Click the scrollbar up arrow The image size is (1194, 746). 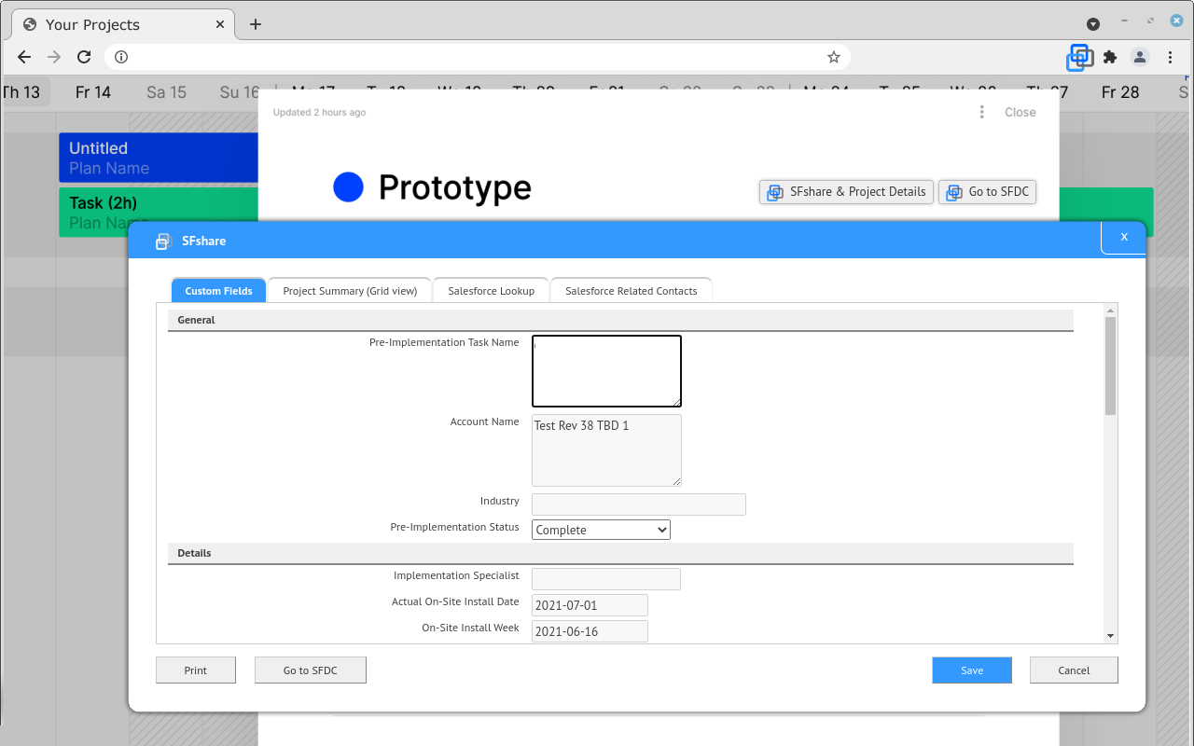1110,311
